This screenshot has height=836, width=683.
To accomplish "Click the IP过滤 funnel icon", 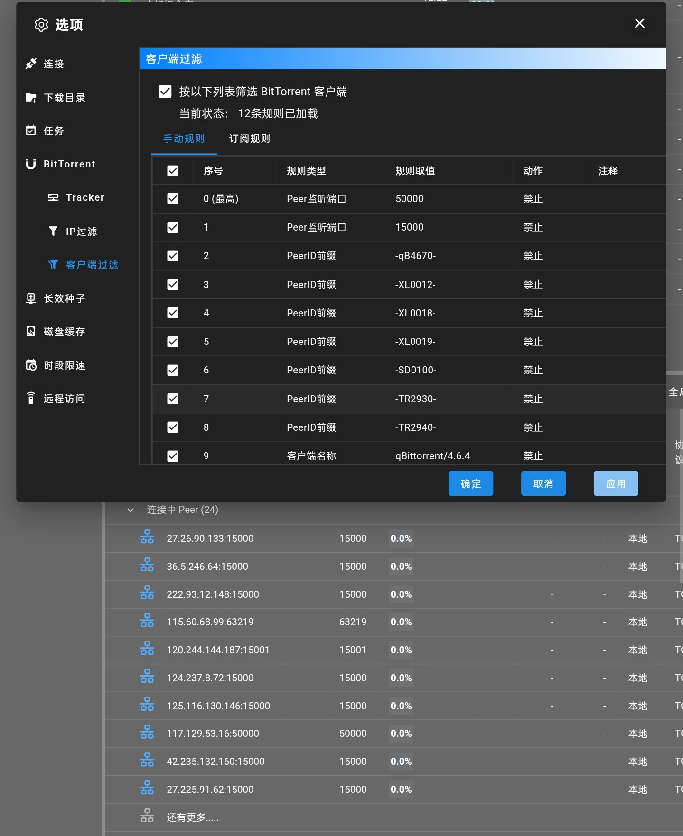I will [x=53, y=231].
